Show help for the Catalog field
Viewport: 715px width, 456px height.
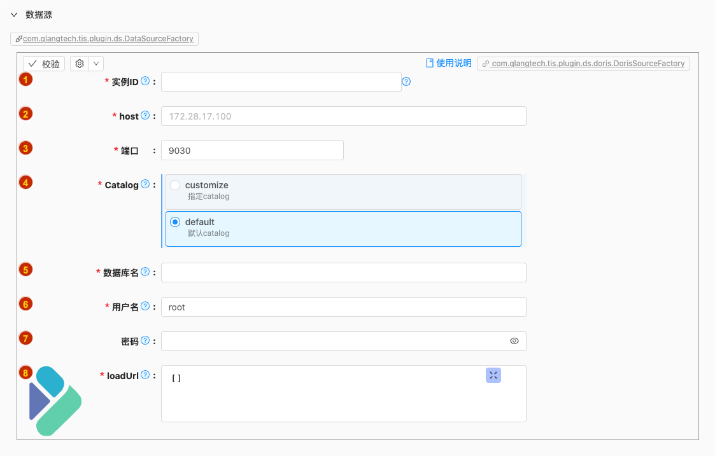click(x=145, y=184)
